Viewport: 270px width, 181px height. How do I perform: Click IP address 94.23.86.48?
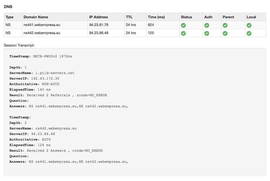[x=99, y=33]
